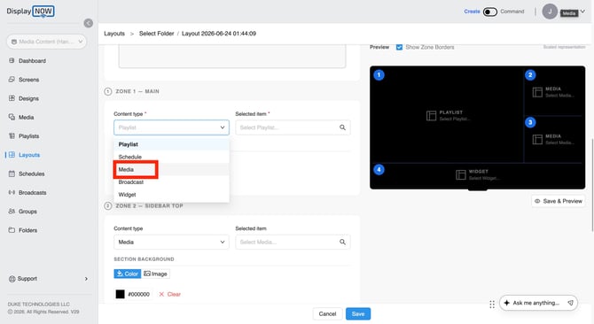The height and width of the screenshot is (324, 594).
Task: Click the Folders icon in sidebar
Action: [12, 230]
